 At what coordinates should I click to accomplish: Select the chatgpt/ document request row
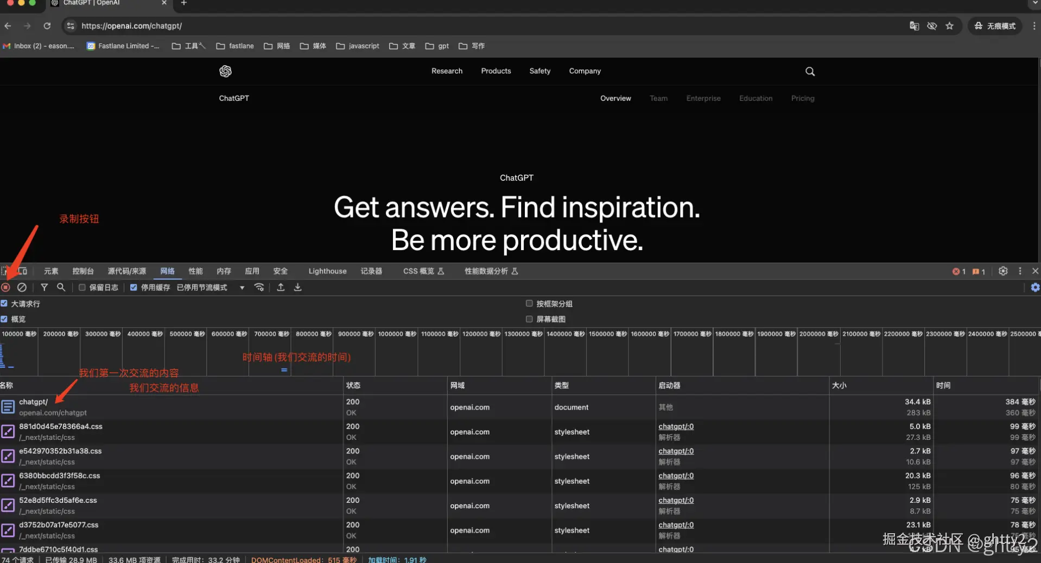pyautogui.click(x=520, y=407)
